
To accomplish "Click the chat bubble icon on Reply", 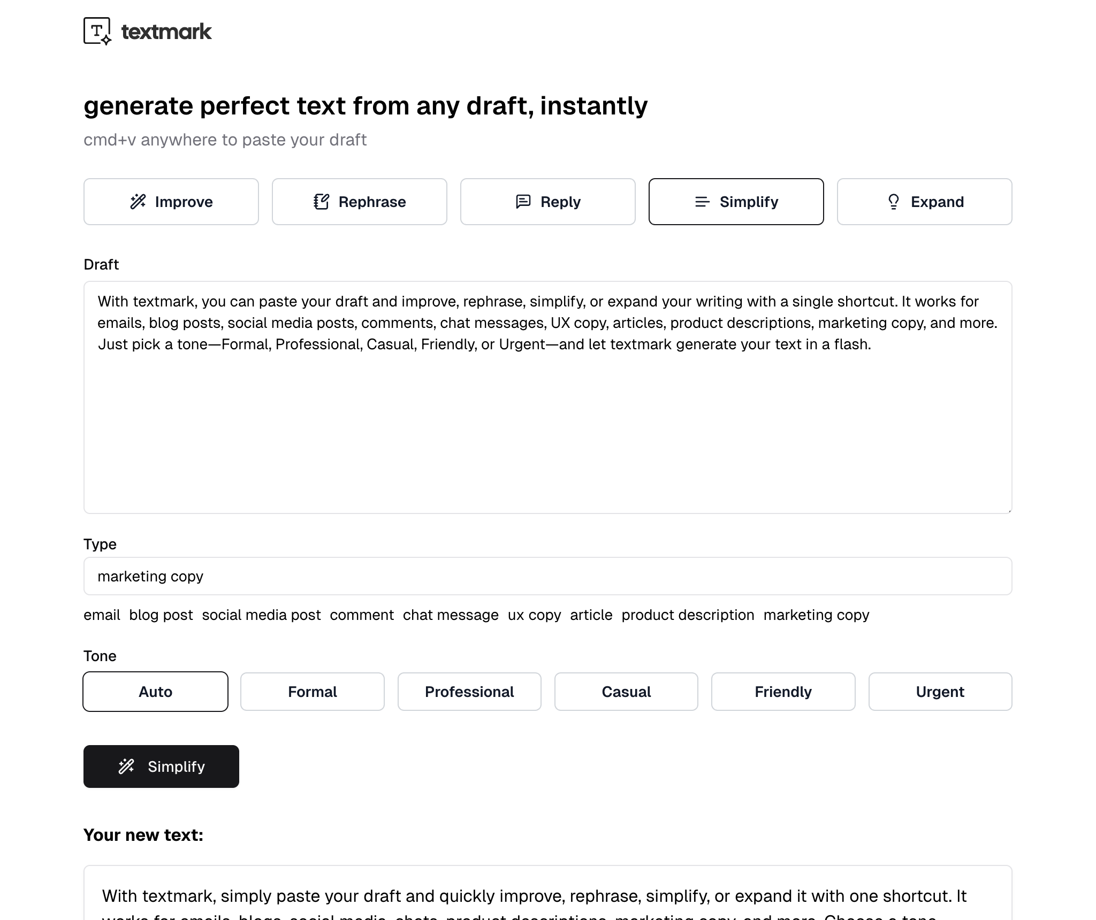I will [523, 202].
